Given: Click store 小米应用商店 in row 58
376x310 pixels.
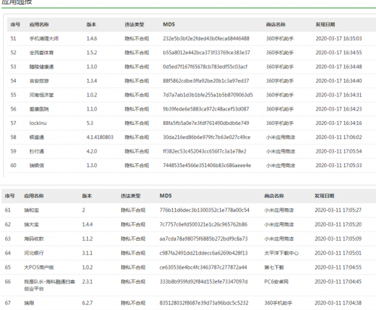Looking at the screenshot, I should [280, 137].
